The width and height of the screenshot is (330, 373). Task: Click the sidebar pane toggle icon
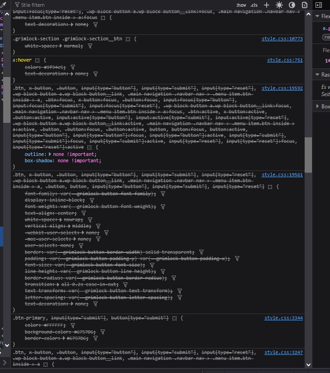[319, 5]
